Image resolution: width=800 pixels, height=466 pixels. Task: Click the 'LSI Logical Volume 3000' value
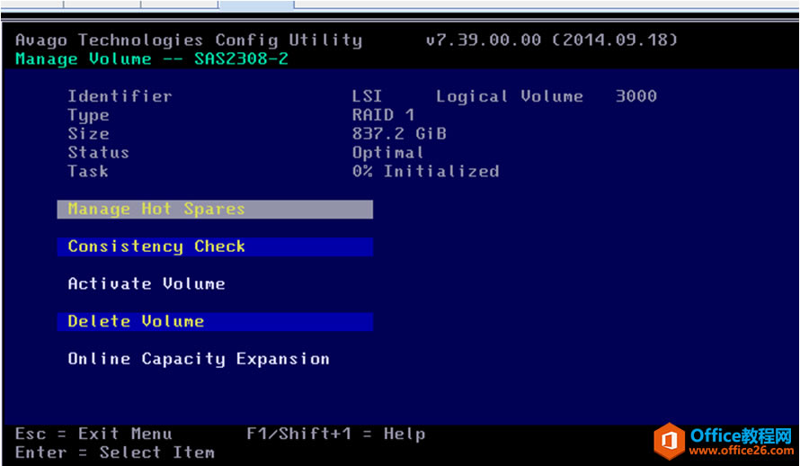[504, 96]
